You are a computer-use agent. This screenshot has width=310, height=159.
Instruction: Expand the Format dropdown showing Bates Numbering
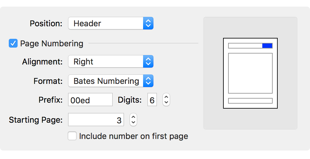106,81
